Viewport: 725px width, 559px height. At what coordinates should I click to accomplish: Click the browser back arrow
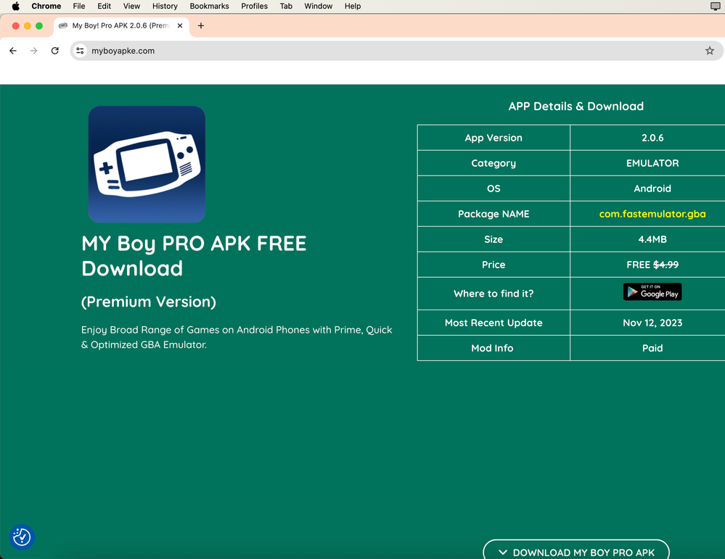tap(13, 51)
